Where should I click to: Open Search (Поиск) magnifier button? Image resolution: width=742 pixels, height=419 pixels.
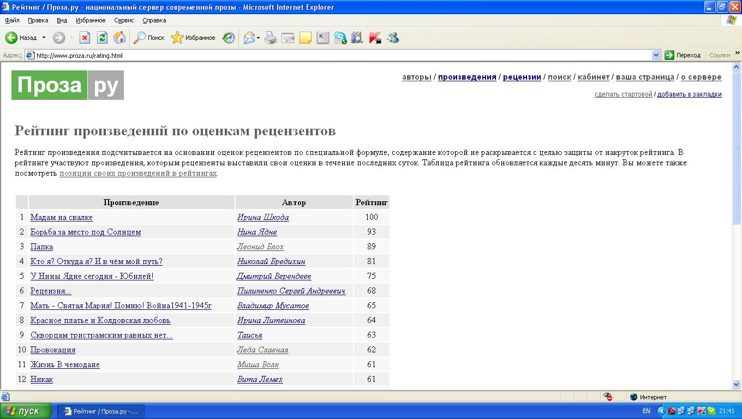[x=149, y=38]
